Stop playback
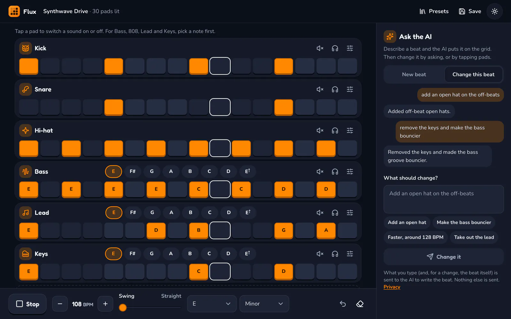Viewport: 511px width, 319px height. 28,304
